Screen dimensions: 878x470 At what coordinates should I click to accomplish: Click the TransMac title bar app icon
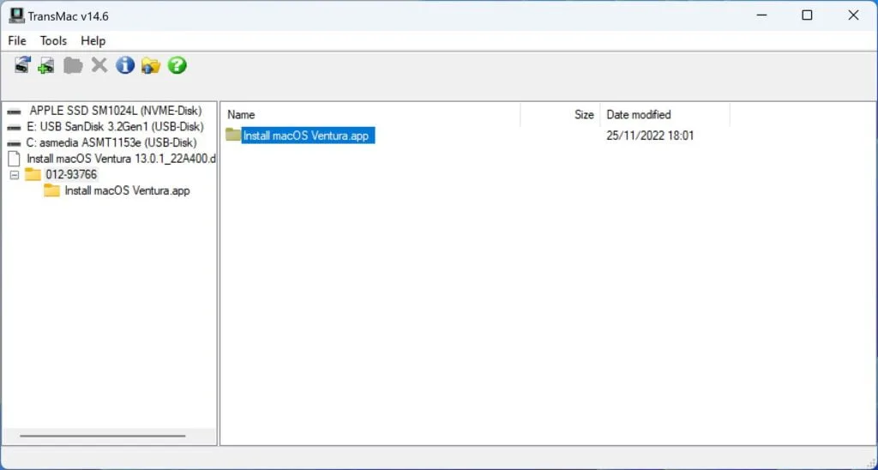pos(17,15)
